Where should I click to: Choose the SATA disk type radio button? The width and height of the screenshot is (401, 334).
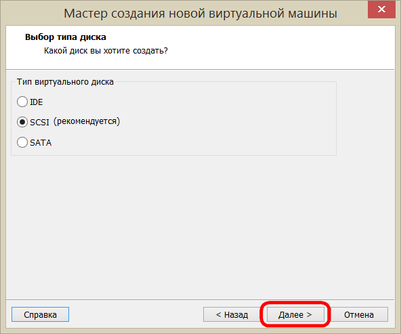tap(22, 142)
